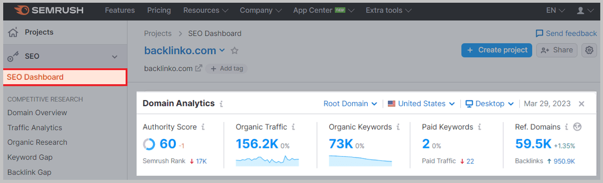Open Keyword Gap
The image size is (603, 183).
[x=30, y=157]
